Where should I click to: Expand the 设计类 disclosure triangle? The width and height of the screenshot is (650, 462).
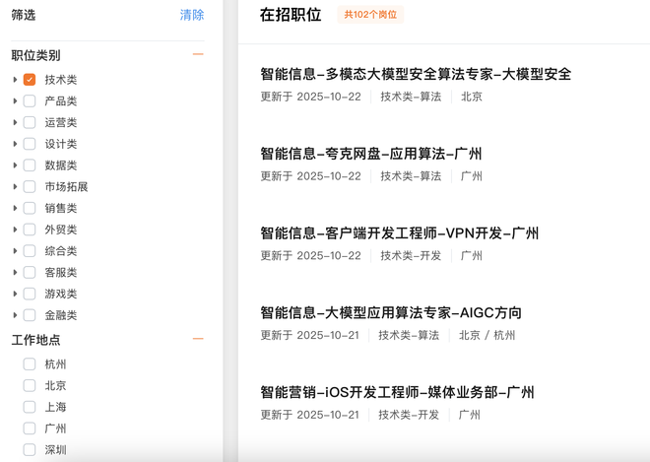pyautogui.click(x=15, y=145)
